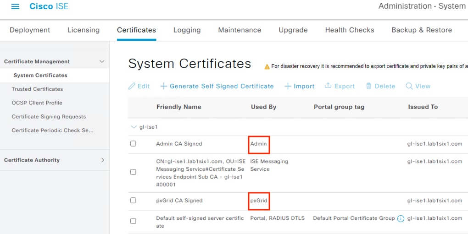Click the Default Portal Certificate Group text
Screen dimensions: 468x234
354,218
